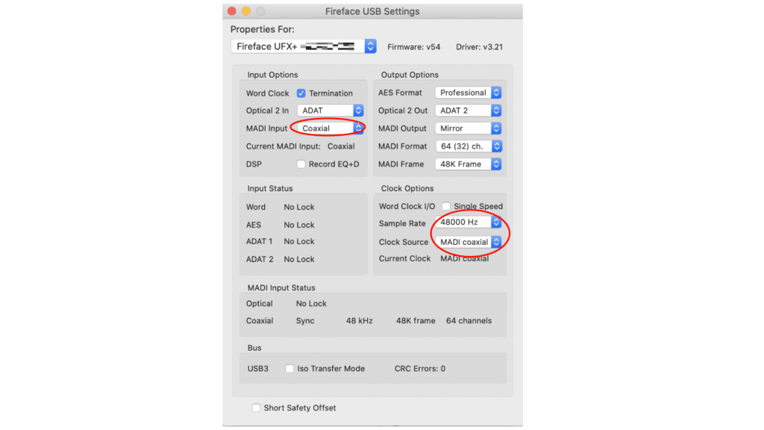764x430 pixels.
Task: Open AES Format Professional dropdown
Action: pyautogui.click(x=469, y=93)
